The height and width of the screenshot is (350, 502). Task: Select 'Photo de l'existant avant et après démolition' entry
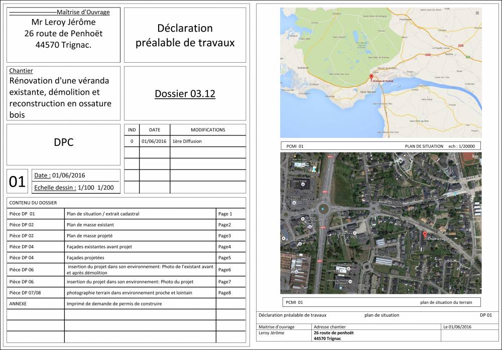(140, 270)
